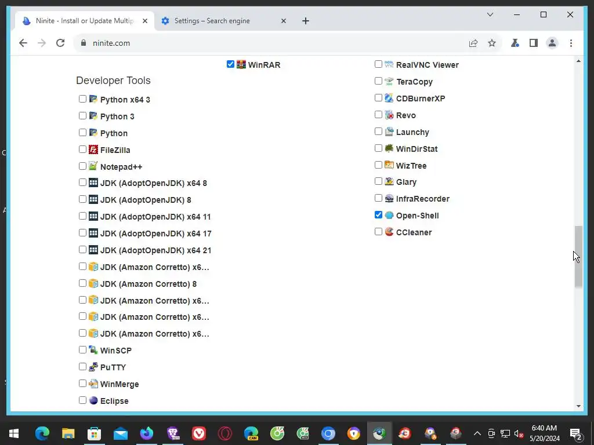This screenshot has height=445, width=594.
Task: Click the RealVNC Viewer icon
Action: tap(389, 64)
